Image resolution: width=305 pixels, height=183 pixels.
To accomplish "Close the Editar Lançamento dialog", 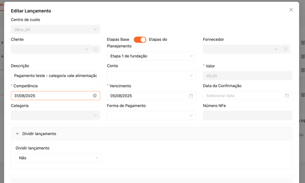I will pyautogui.click(x=291, y=10).
